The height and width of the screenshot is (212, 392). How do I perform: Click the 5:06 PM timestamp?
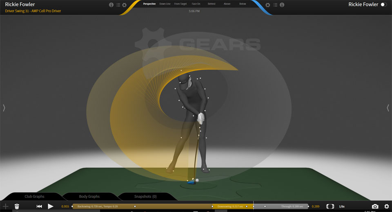194,11
